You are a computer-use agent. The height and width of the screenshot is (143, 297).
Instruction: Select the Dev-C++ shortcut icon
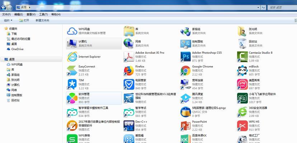coord(129,125)
